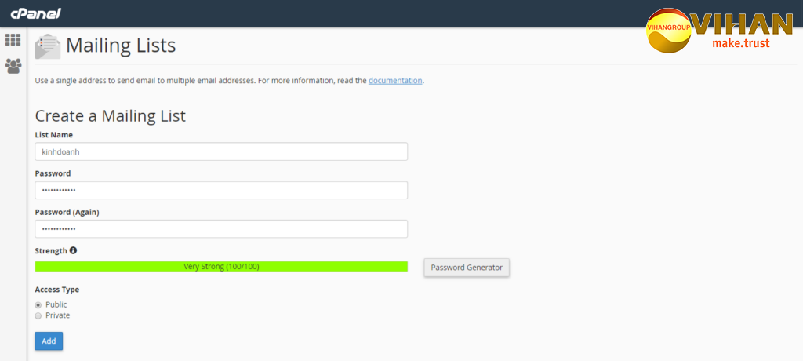
Task: Click the Add button
Action: tap(49, 341)
